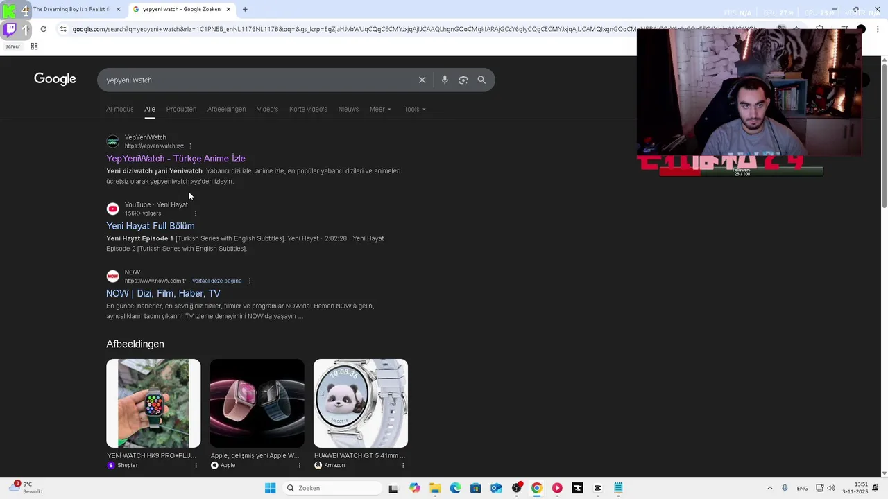Open CapCut from the taskbar
Image resolution: width=888 pixels, height=499 pixels.
(x=597, y=488)
